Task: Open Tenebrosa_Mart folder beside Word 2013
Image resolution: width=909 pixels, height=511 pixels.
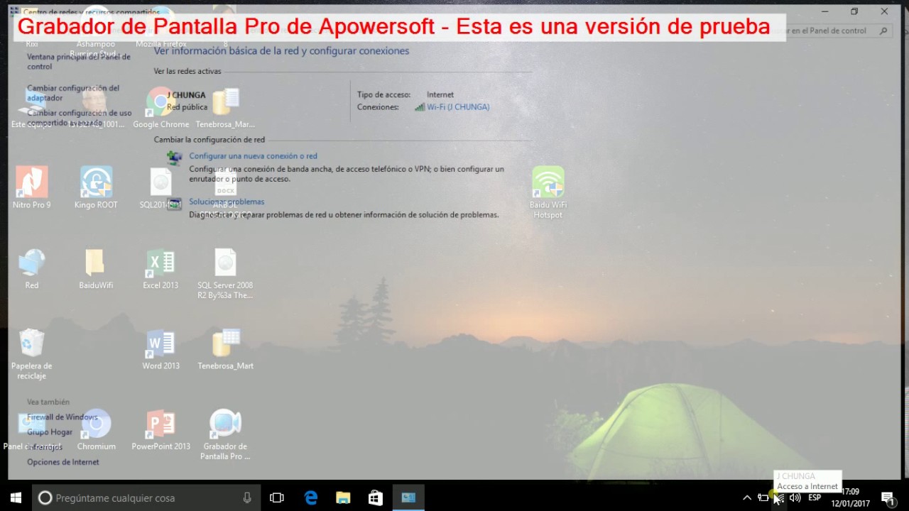Action: coord(225,349)
